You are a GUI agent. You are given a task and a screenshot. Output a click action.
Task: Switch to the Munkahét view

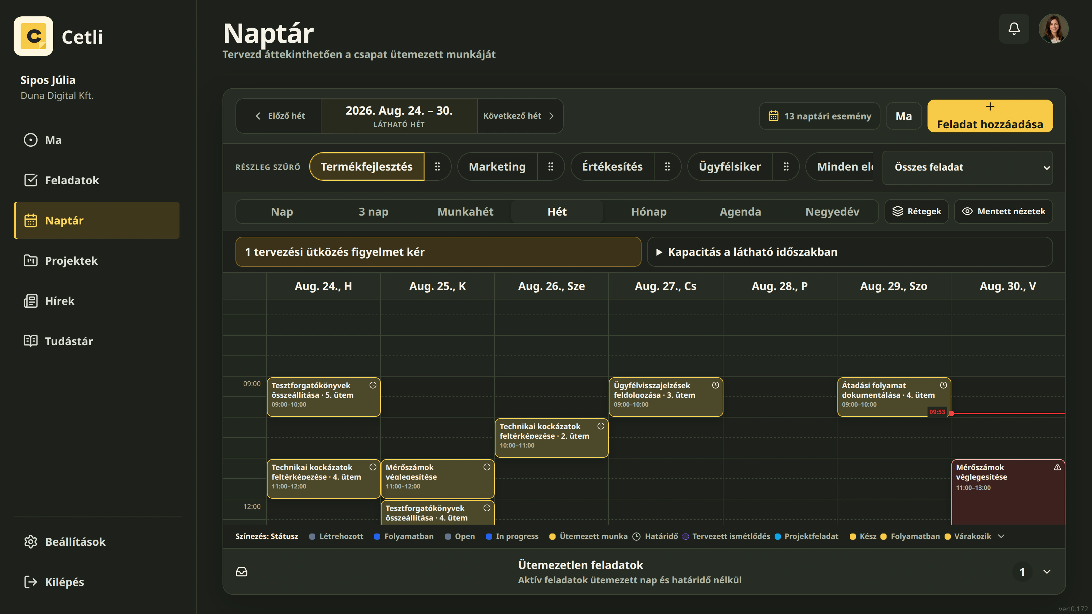[x=465, y=211]
